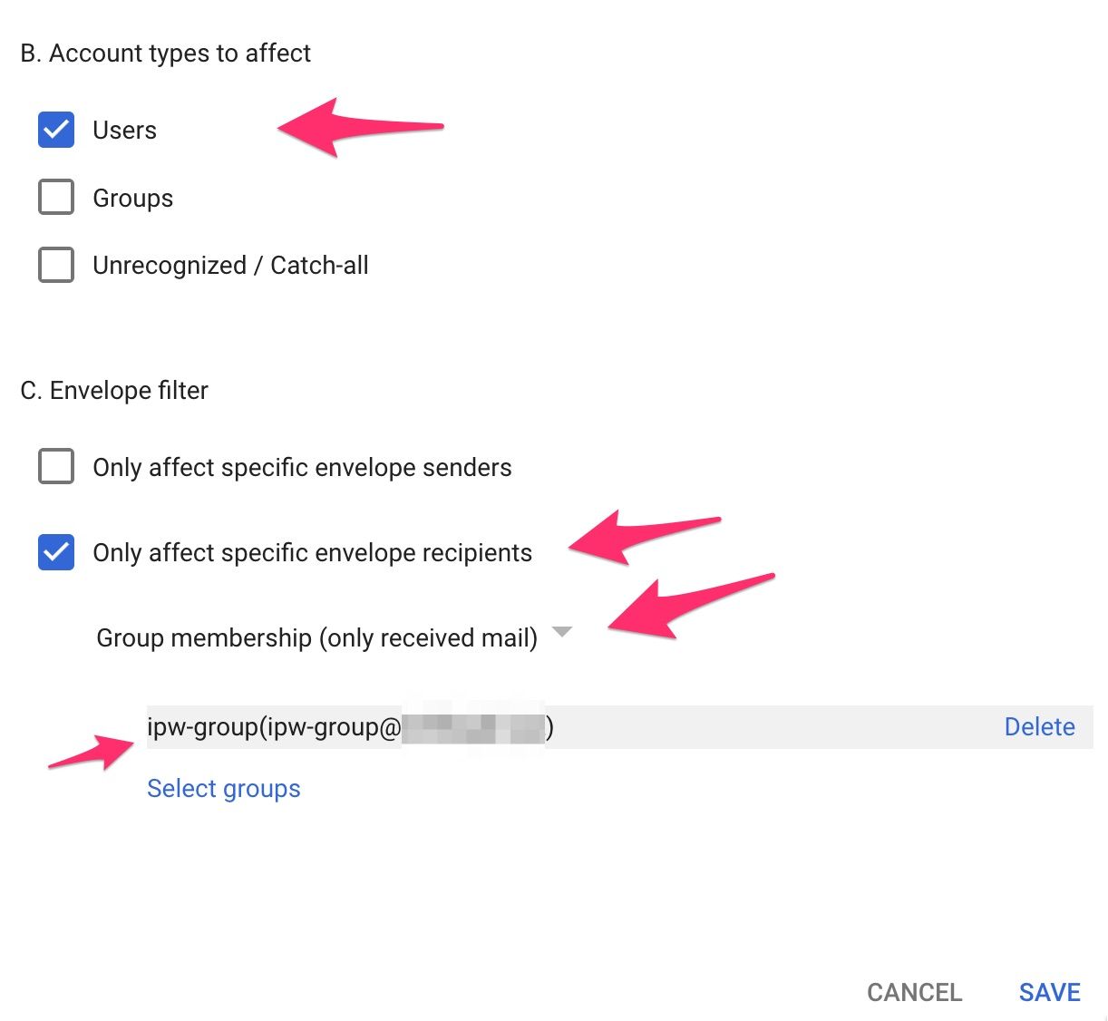Click the "Only affect specific envelope senders" label
Screen dimensions: 1108x1021
tap(302, 467)
